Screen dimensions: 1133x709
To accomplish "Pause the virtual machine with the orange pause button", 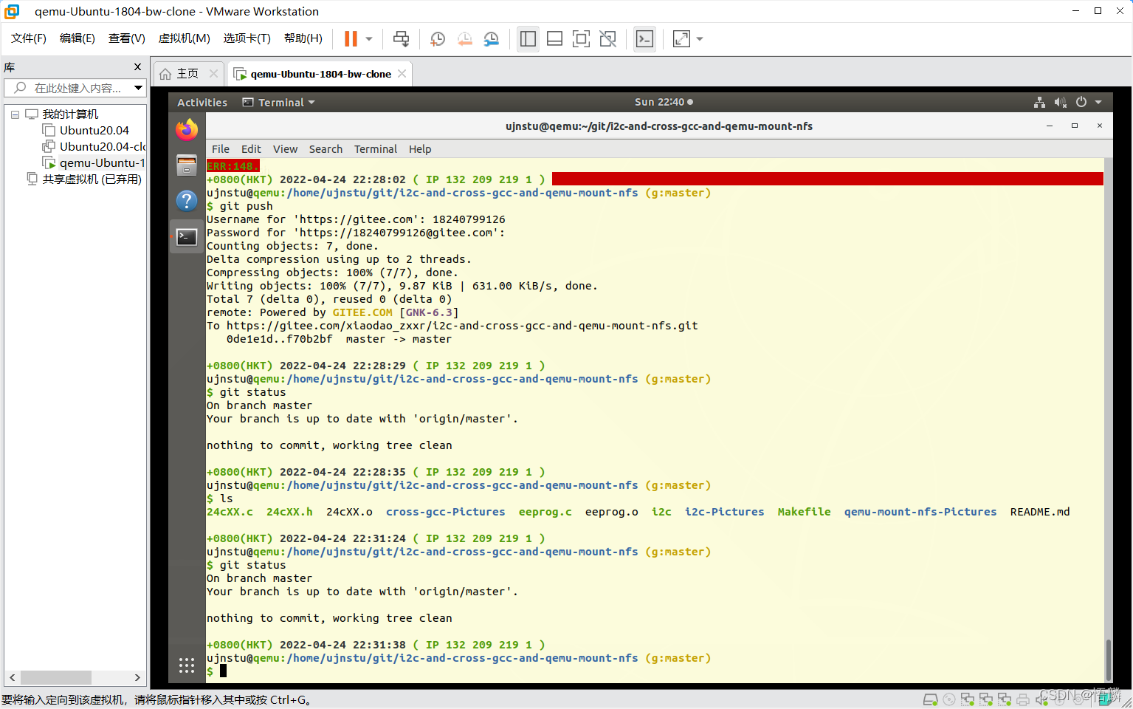I will [351, 39].
